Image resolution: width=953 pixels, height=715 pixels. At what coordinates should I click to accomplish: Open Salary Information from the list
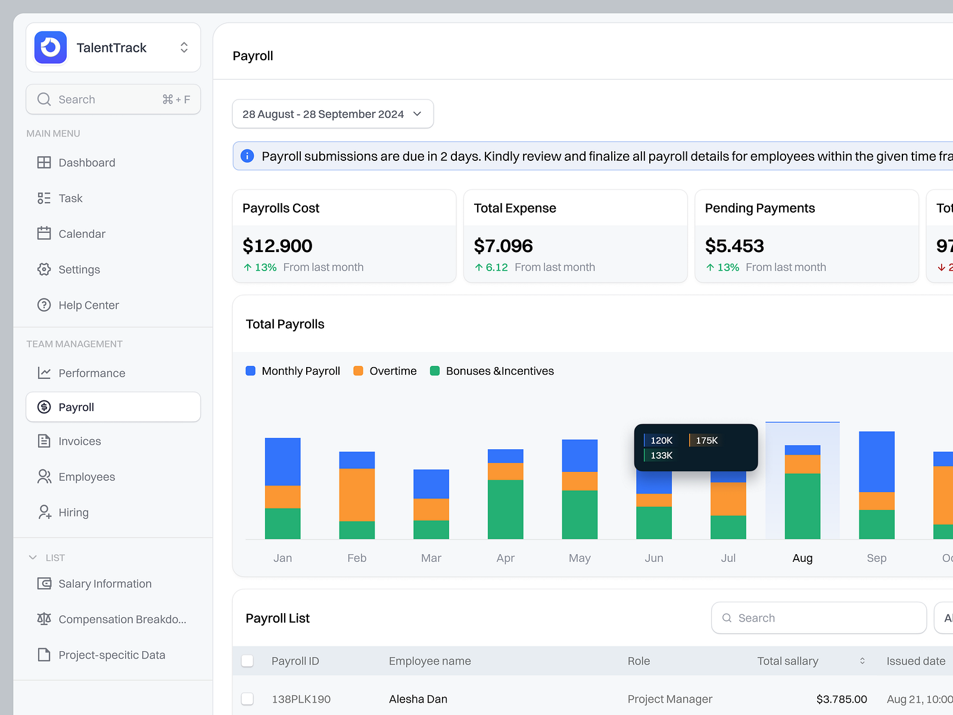point(105,583)
